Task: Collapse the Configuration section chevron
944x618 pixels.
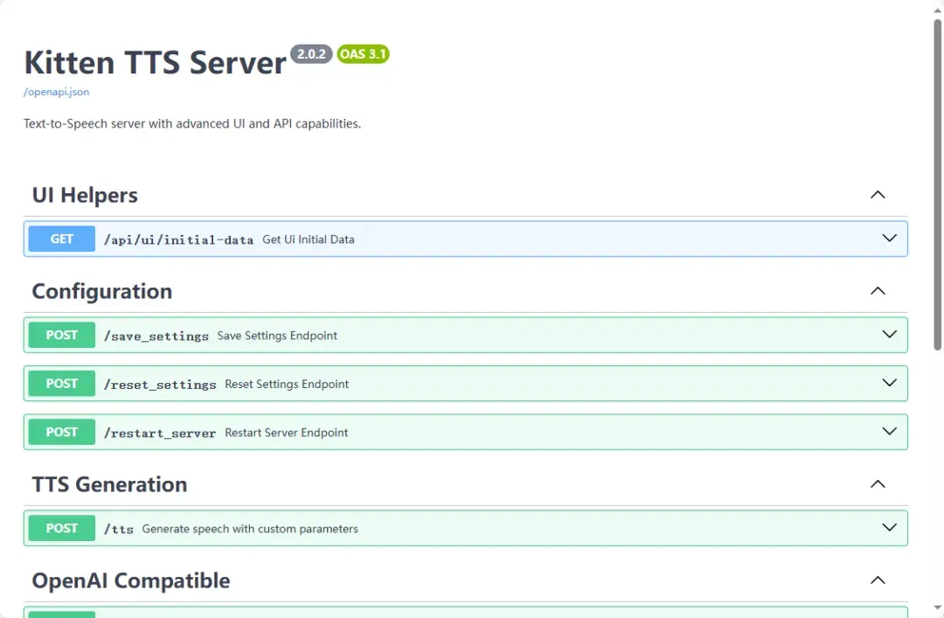Action: click(878, 291)
